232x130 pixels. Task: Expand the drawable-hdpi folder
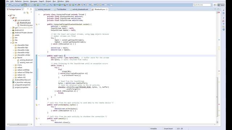click(x=14, y=45)
